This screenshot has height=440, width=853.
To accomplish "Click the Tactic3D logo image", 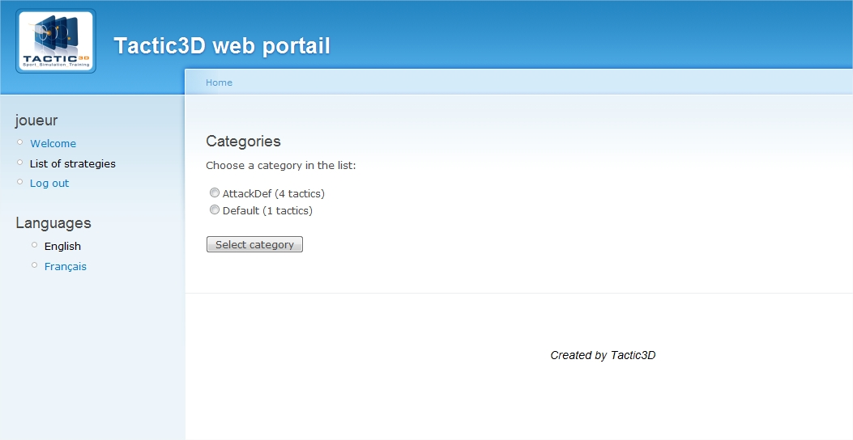I will [x=56, y=41].
